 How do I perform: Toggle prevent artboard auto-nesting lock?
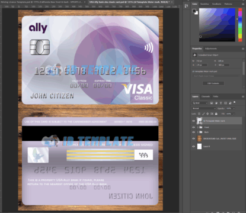pyautogui.click(x=212, y=114)
